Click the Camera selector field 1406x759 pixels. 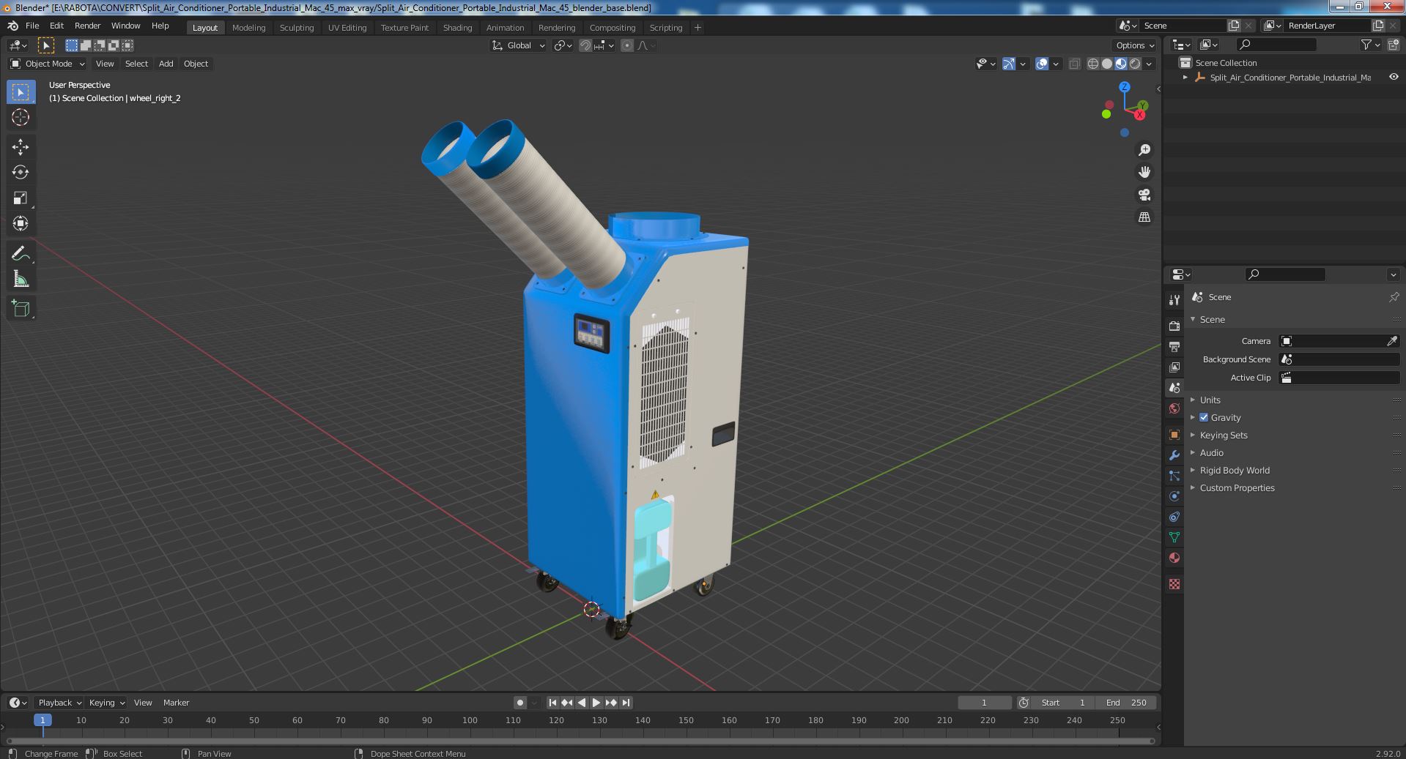(1339, 341)
